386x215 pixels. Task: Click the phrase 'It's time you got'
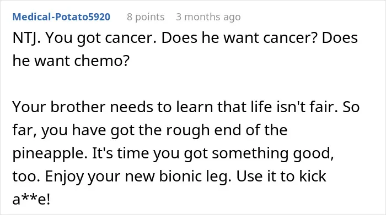[x=150, y=153]
